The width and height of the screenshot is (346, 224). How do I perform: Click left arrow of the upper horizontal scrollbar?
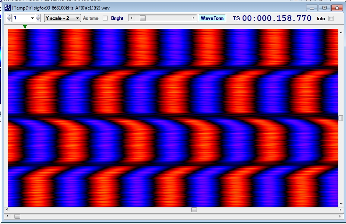click(x=6, y=210)
